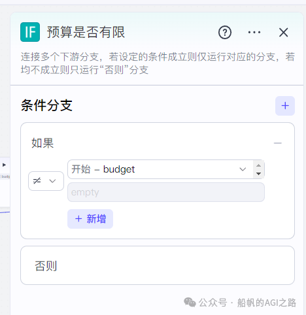Add a new condition branch with plus icon
The height and width of the screenshot is (315, 306).
pyautogui.click(x=285, y=106)
